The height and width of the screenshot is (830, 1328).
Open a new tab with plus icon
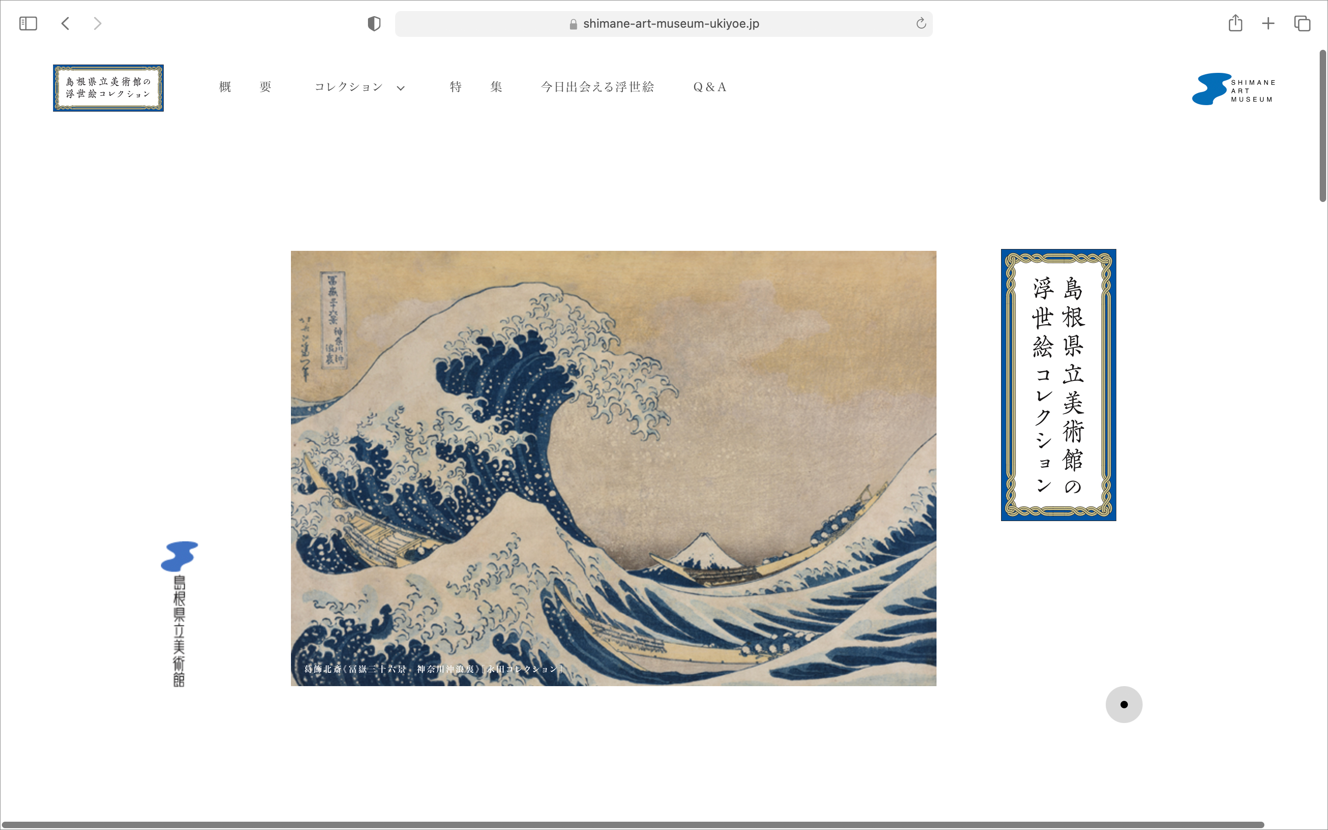(1268, 24)
